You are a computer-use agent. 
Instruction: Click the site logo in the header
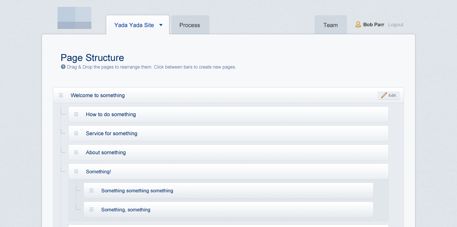[74, 18]
